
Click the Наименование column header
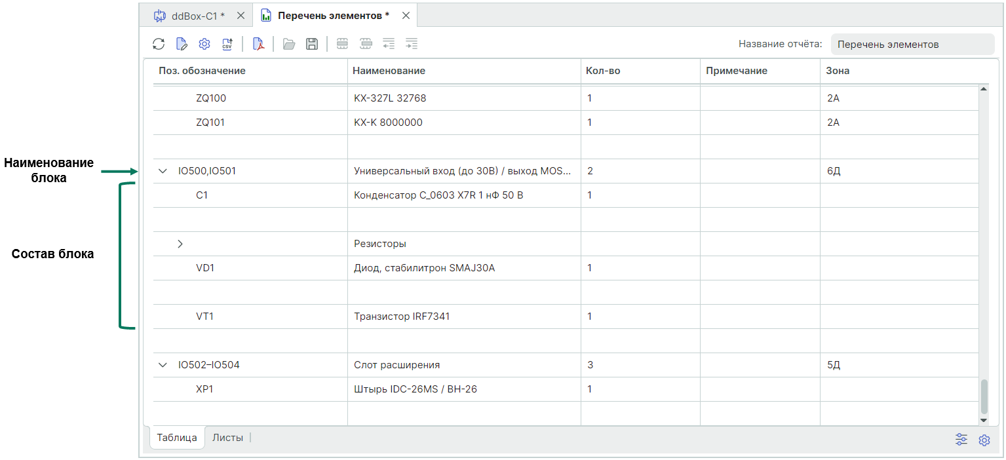tap(389, 71)
